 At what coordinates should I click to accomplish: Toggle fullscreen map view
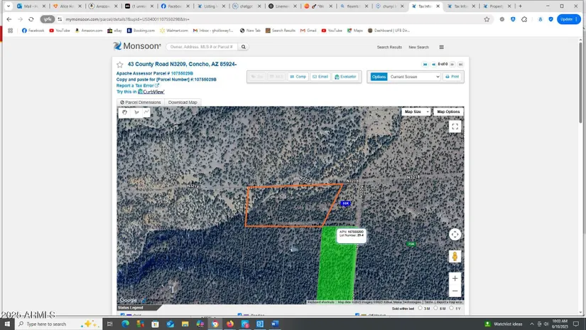pos(455,127)
